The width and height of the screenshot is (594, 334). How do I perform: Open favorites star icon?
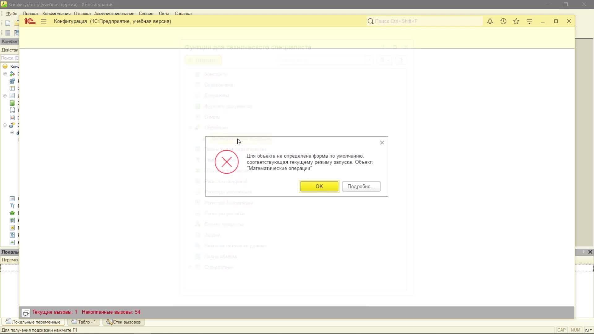click(x=516, y=21)
